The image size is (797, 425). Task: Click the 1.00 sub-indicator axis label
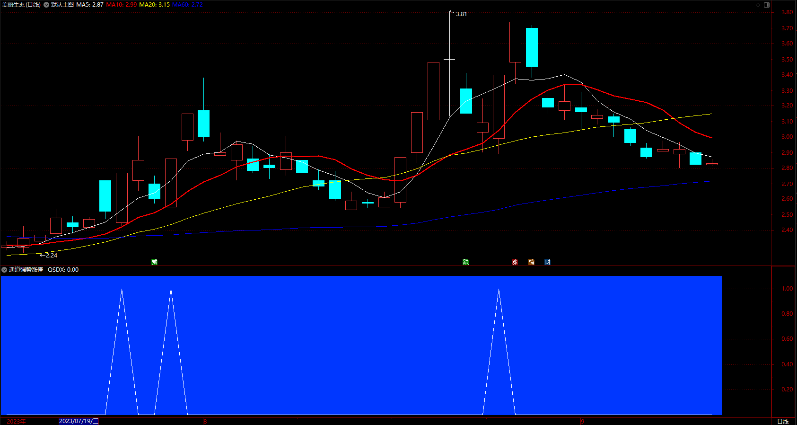pos(787,289)
